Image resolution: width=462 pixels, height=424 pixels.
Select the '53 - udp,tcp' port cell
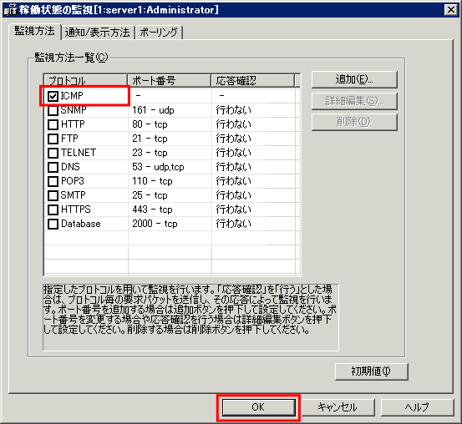tap(170, 167)
